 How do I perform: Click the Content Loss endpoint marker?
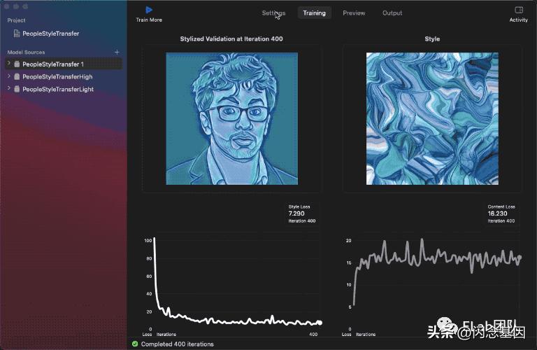tap(520, 257)
